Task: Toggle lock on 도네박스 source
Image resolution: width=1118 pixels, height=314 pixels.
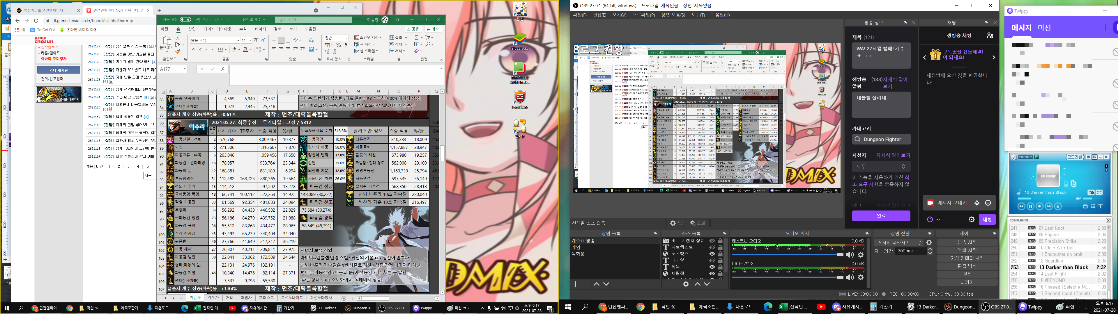Action: point(720,254)
